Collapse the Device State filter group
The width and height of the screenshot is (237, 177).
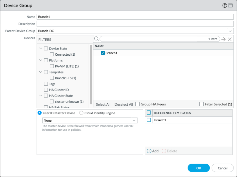(x=41, y=49)
